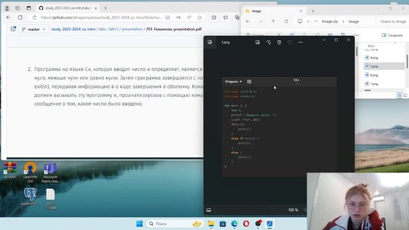Open a new tab in Edge
The width and height of the screenshot is (409, 230).
[x=105, y=8]
